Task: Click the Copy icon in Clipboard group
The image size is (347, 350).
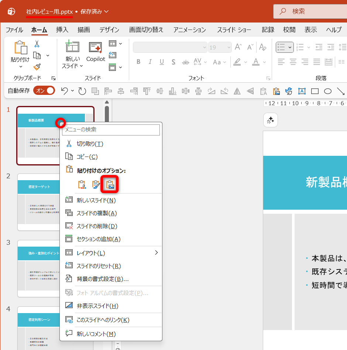Action: pyautogui.click(x=37, y=55)
